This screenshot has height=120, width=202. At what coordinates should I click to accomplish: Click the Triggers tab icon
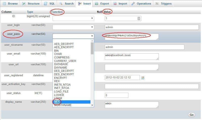coord(157,4)
